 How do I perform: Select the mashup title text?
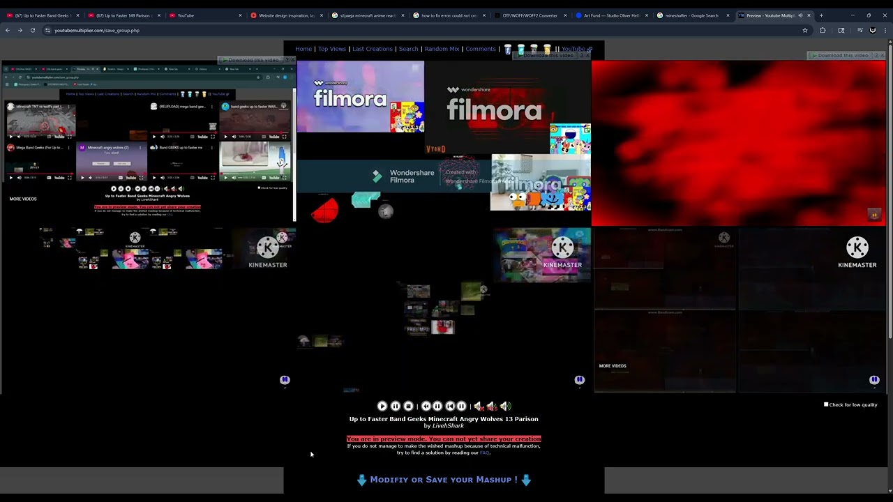(444, 419)
